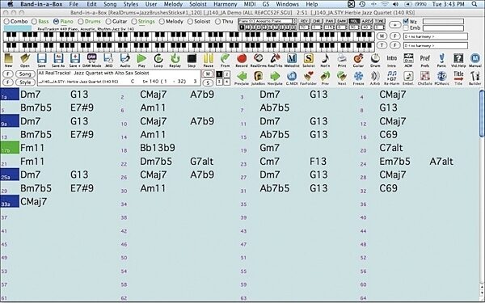The width and height of the screenshot is (485, 303).
Task: Open the Drum window icon
Action: tap(375, 60)
